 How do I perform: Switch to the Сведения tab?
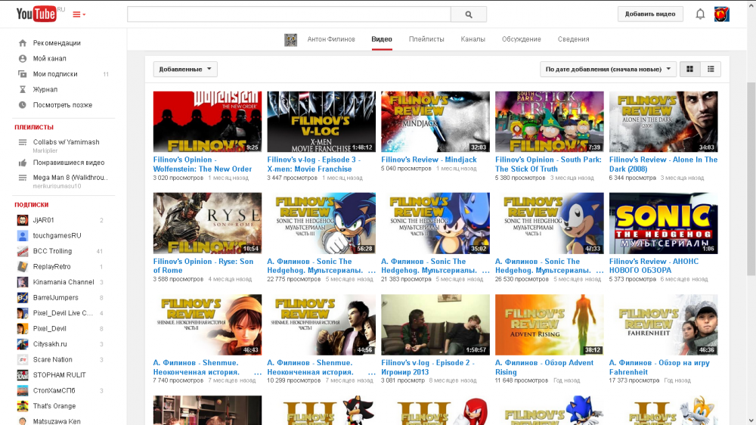(573, 39)
